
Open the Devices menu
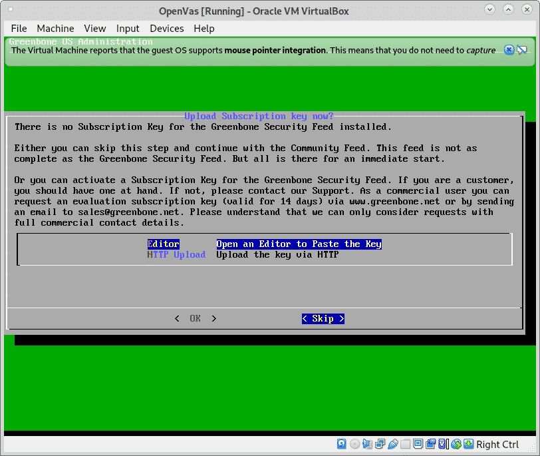167,28
